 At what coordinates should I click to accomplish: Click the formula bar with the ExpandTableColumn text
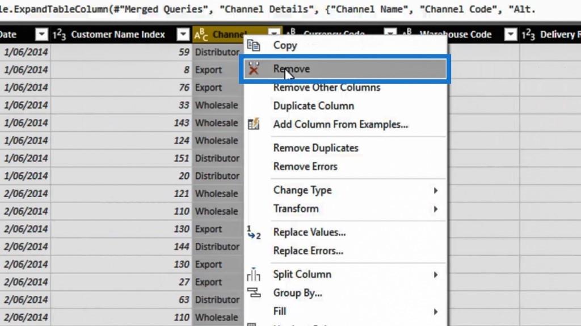click(284, 10)
